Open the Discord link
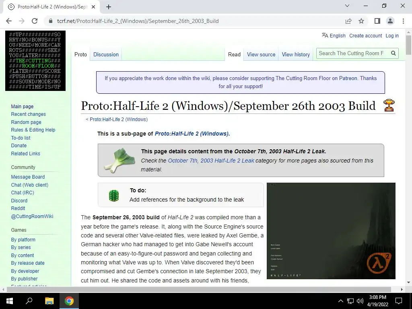 pyautogui.click(x=19, y=200)
